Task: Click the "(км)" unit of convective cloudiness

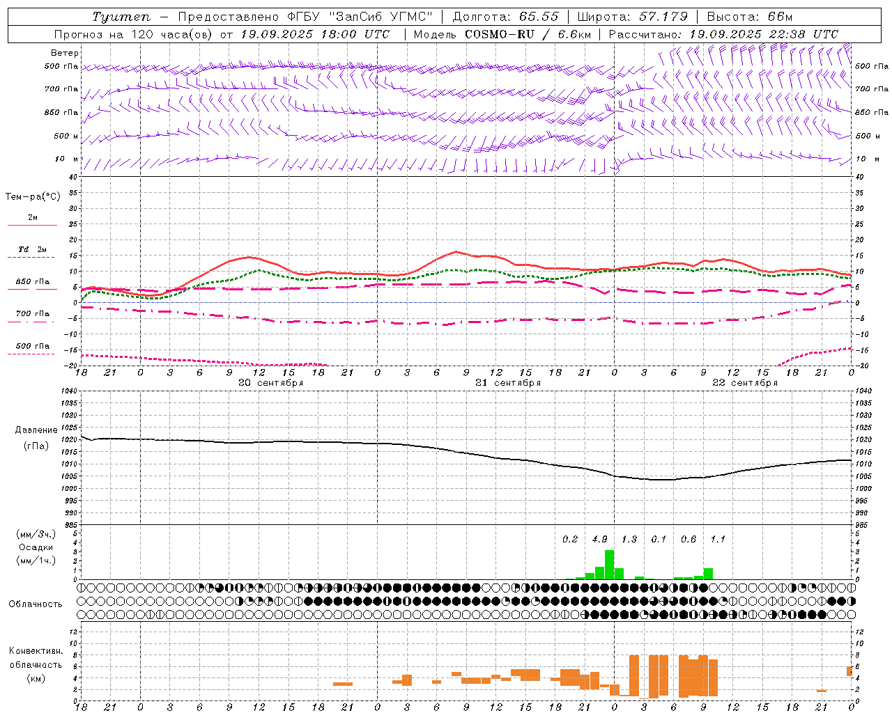Action: click(36, 678)
